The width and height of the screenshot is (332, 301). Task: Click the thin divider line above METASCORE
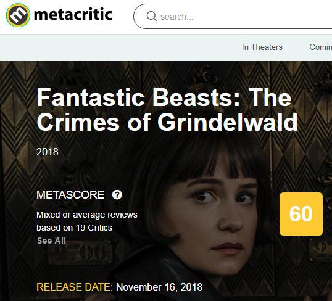click(180, 173)
